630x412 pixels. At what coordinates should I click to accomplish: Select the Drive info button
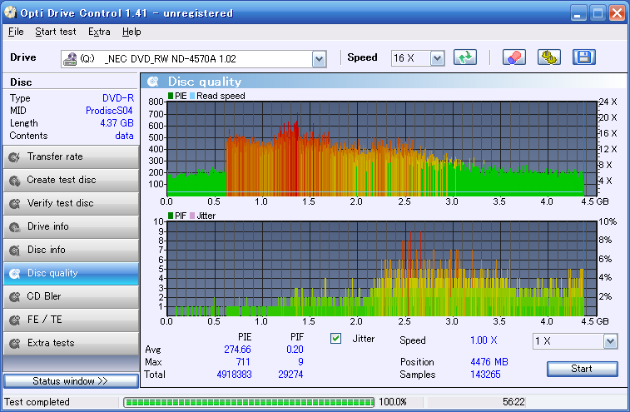[71, 226]
